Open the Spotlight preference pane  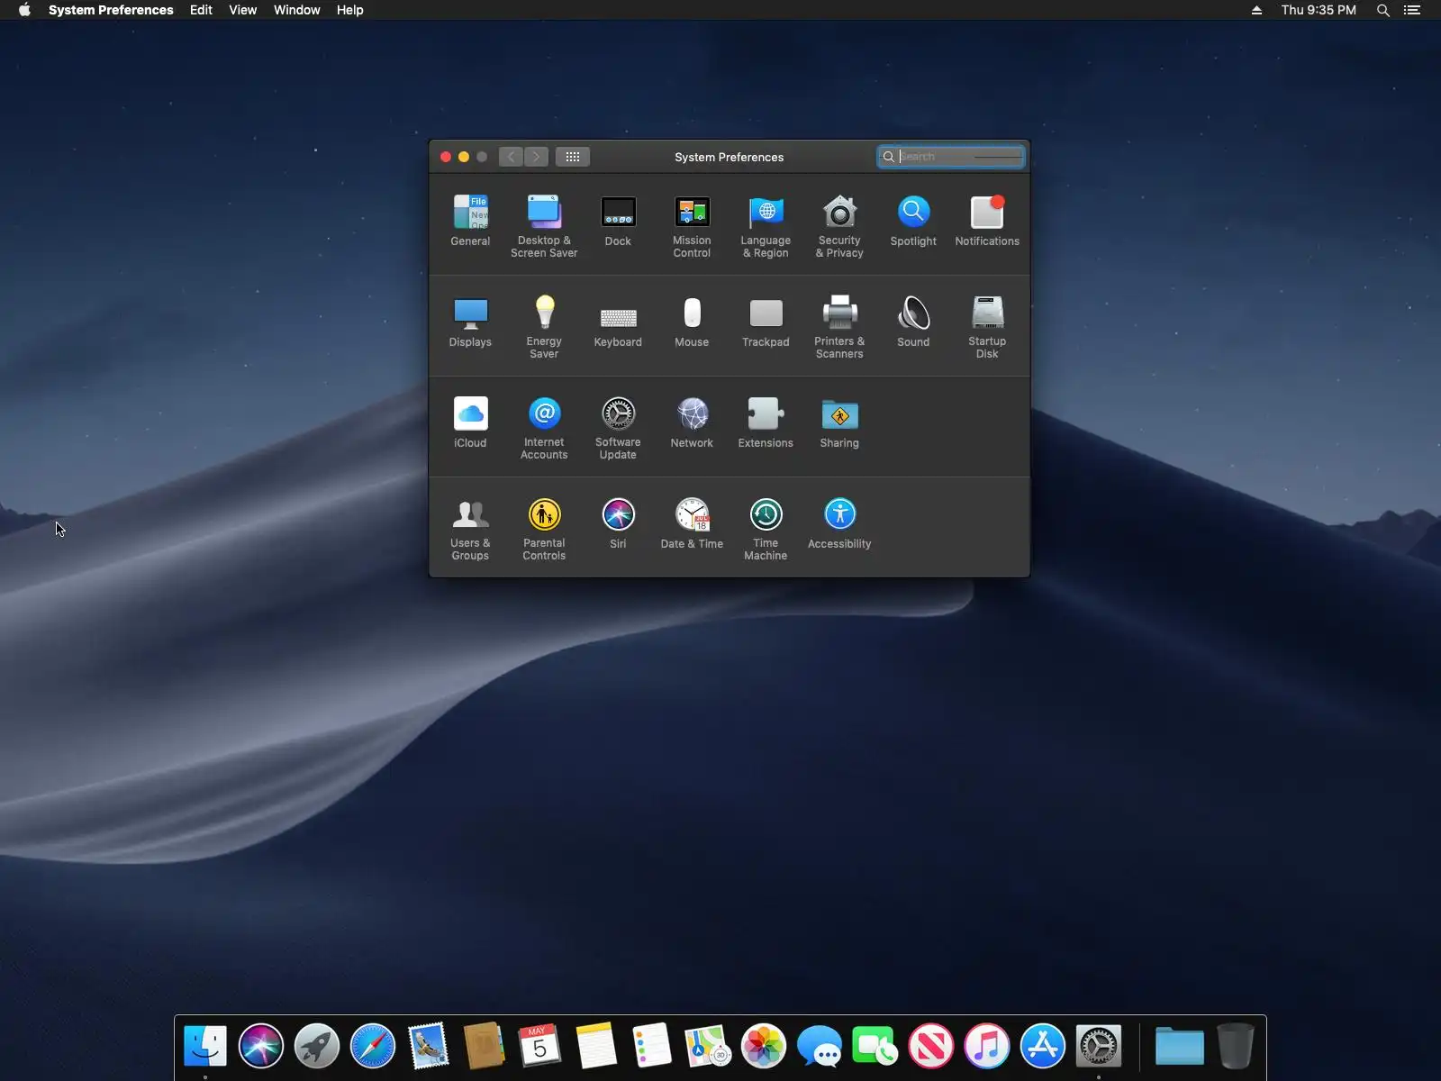click(x=913, y=221)
